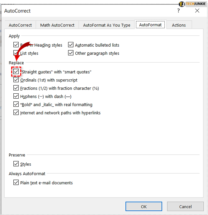Image resolution: width=208 pixels, height=215 pixels.
Task: Uncheck Straight quotes with smart quotes
Action: click(16, 72)
